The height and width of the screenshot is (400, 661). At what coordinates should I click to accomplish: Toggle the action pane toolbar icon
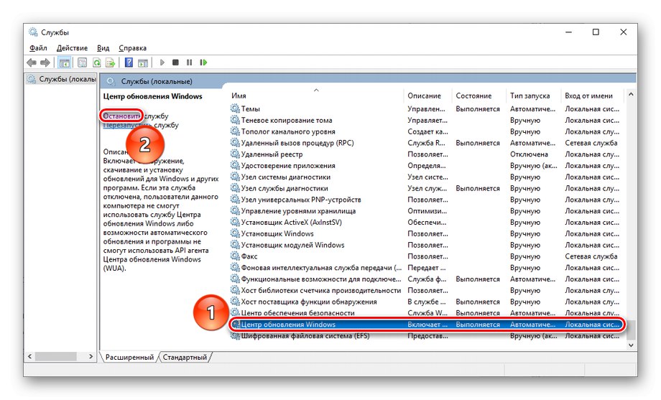pos(143,62)
